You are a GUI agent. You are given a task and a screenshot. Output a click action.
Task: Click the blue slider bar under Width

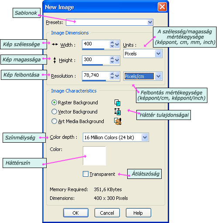coord(93,49)
